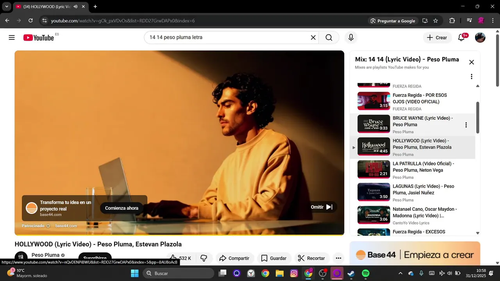The image size is (500, 281).
Task: Clip the video with Recortar
Action: (x=311, y=258)
